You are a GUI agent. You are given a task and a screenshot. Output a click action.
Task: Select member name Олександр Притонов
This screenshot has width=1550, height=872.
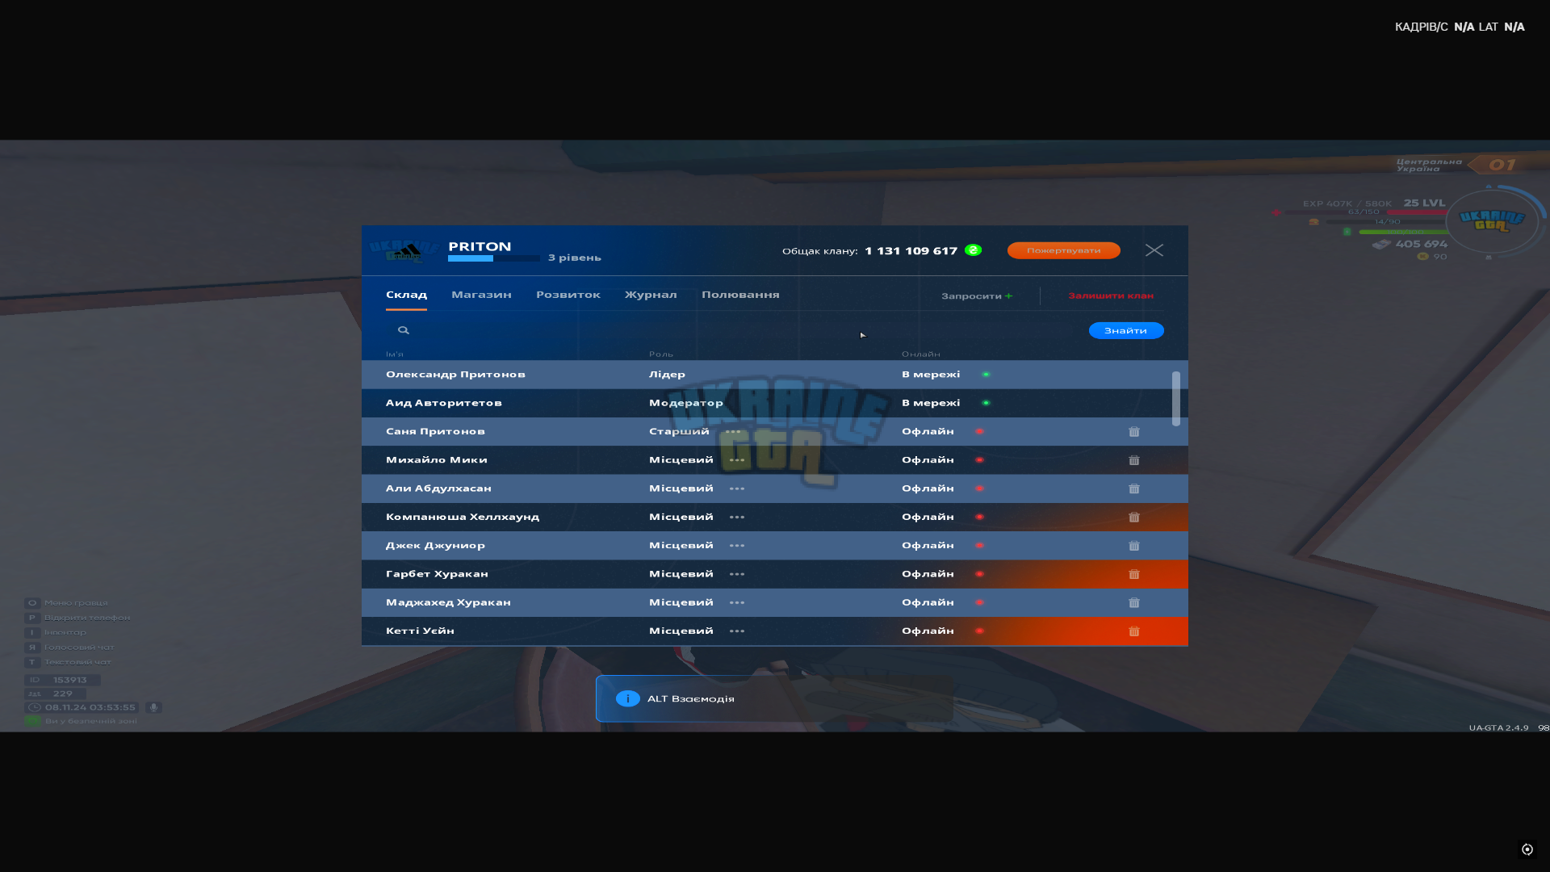[455, 375]
